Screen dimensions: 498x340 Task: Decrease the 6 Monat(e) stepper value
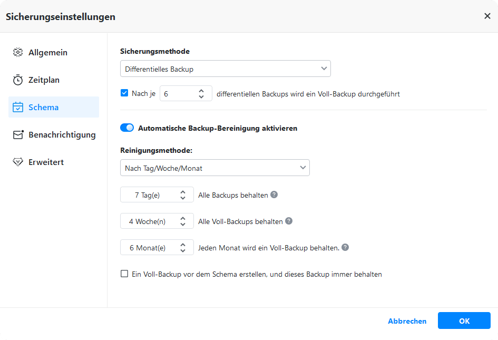(x=183, y=250)
